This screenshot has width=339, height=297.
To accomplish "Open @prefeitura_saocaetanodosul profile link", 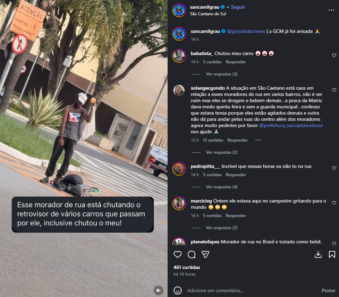I will coord(291,125).
